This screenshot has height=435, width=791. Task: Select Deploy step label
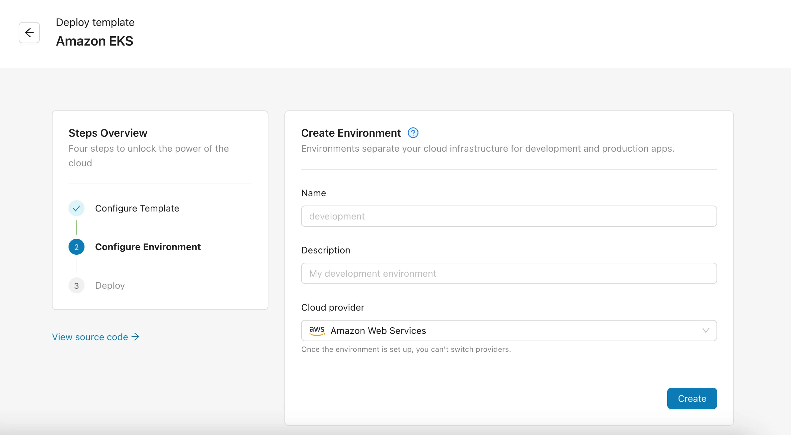[x=110, y=285]
